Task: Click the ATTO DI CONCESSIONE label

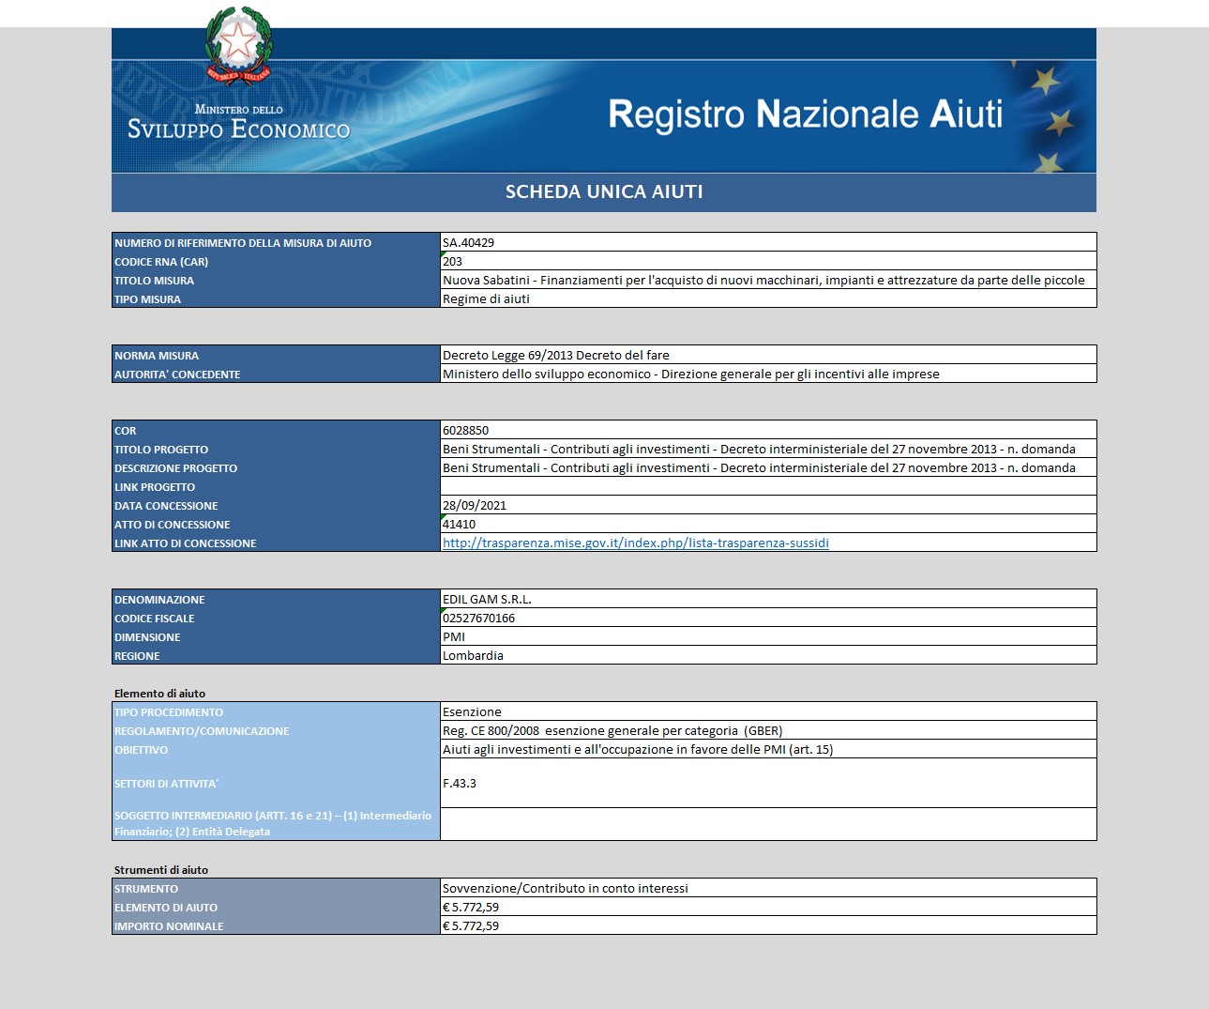Action: (172, 525)
